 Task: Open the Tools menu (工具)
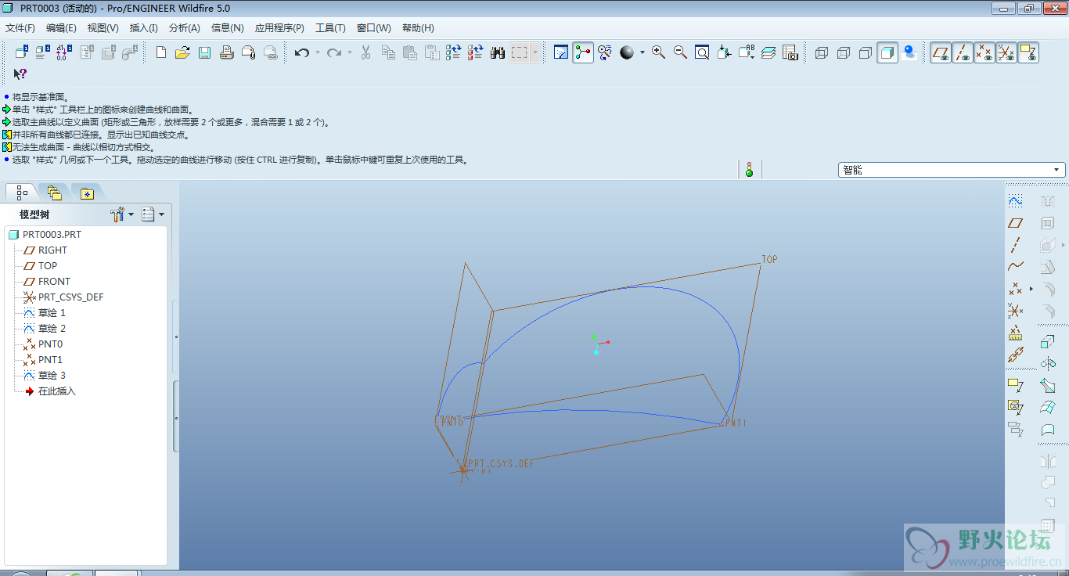(330, 27)
